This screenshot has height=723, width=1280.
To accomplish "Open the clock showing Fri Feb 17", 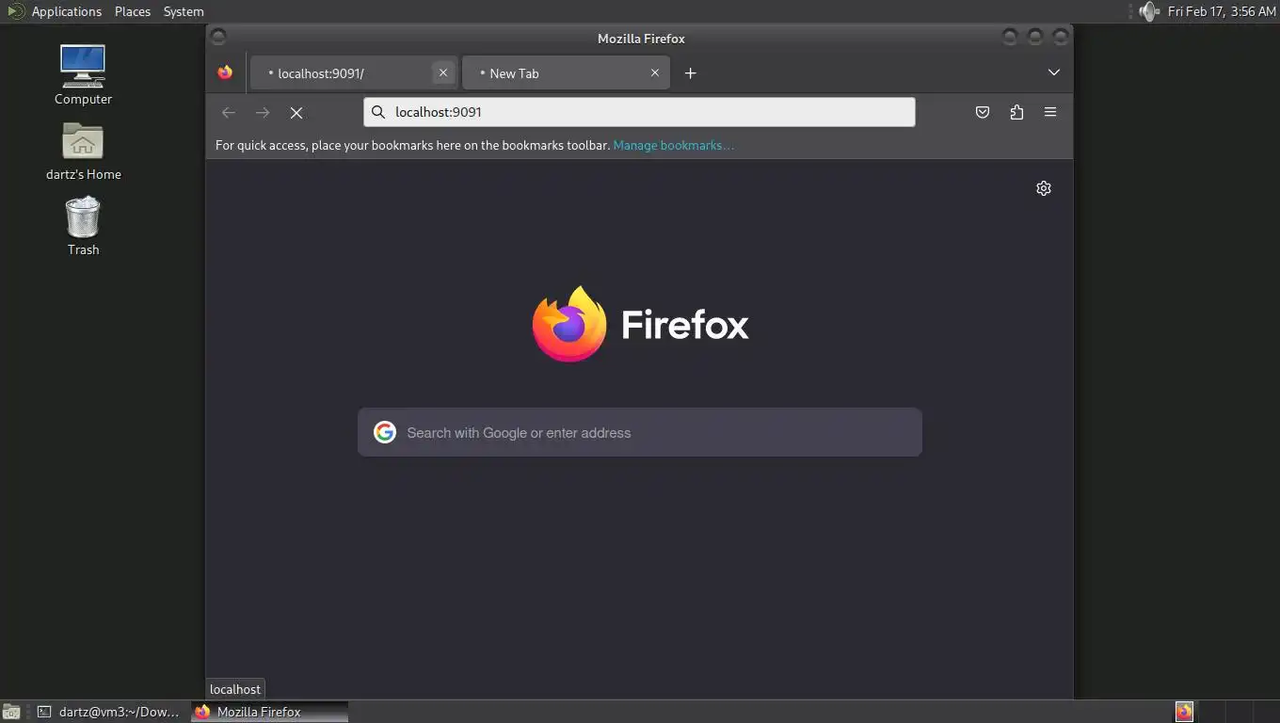I will pyautogui.click(x=1222, y=11).
